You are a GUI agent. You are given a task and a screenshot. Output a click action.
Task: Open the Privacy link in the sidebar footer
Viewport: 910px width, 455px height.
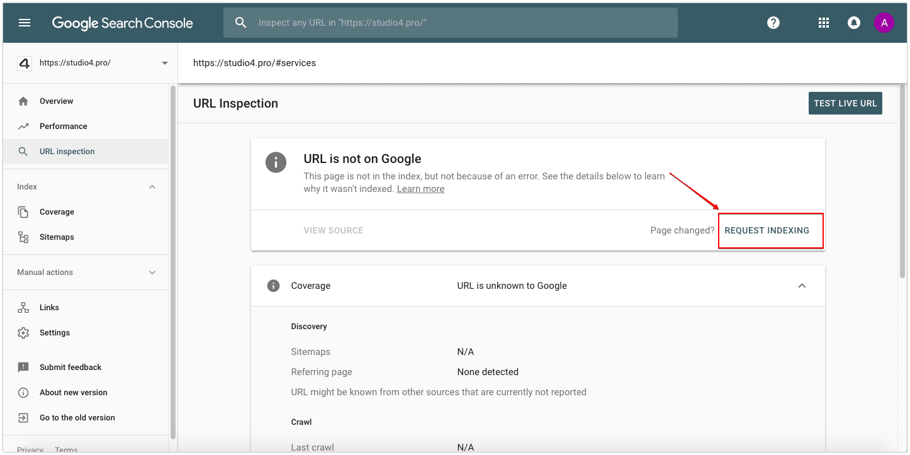[30, 450]
